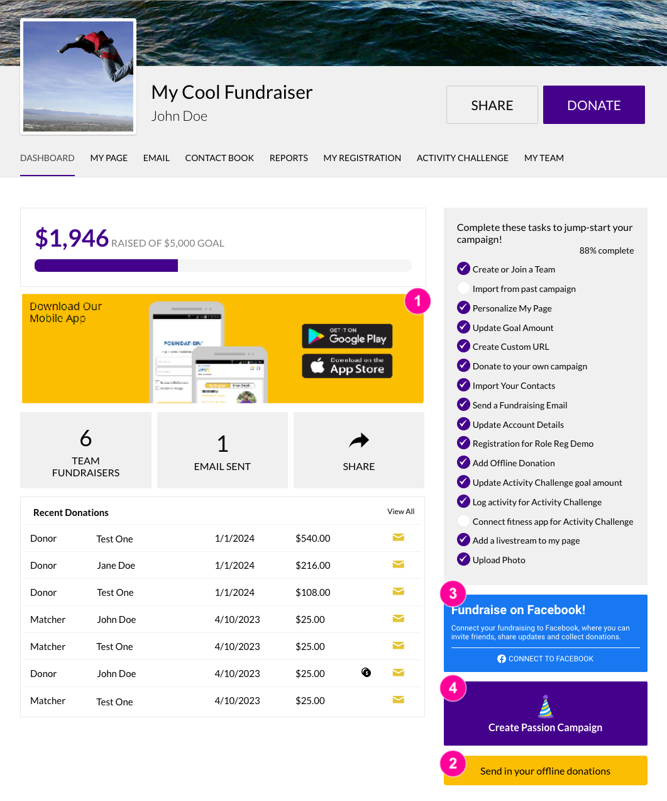Click the skydiver profile photo
667x801 pixels.
pyautogui.click(x=77, y=76)
